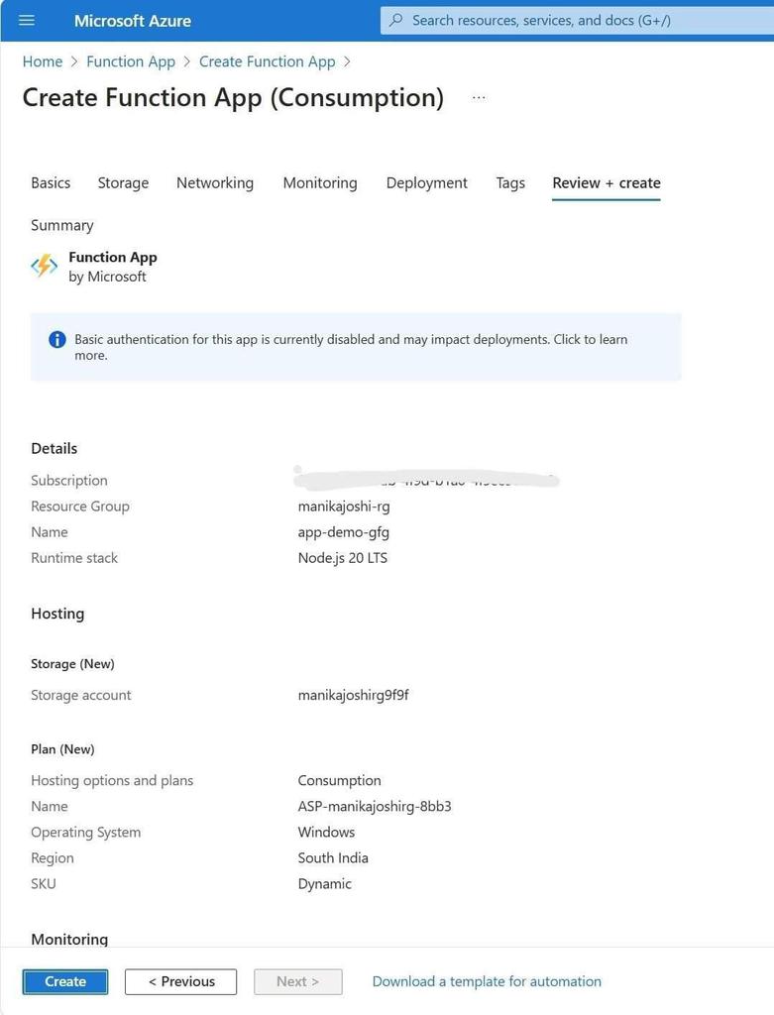The height and width of the screenshot is (1015, 774).
Task: Select the Windows operating system value
Action: point(326,833)
